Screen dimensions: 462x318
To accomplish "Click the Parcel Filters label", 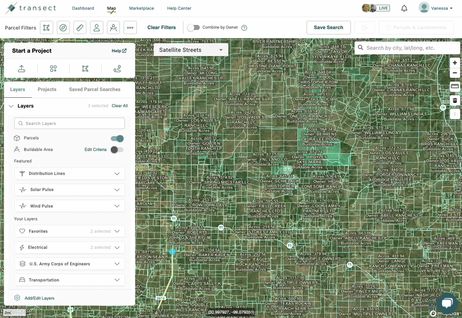I will point(20,28).
